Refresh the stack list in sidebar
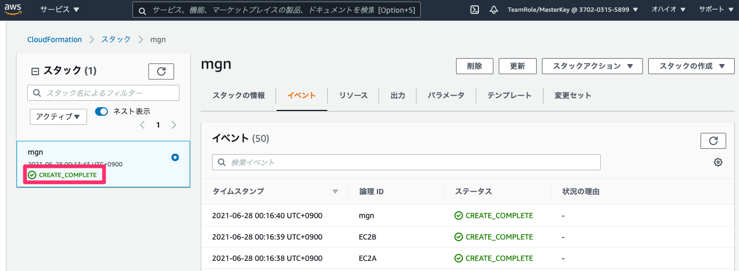 point(161,71)
